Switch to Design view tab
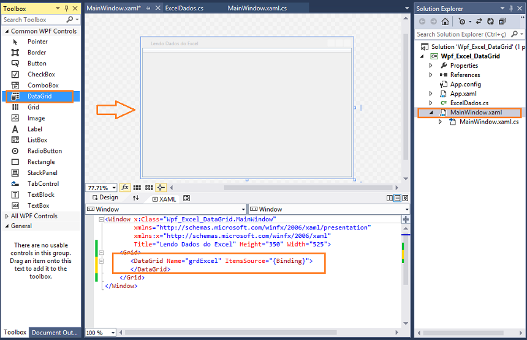 coord(105,198)
